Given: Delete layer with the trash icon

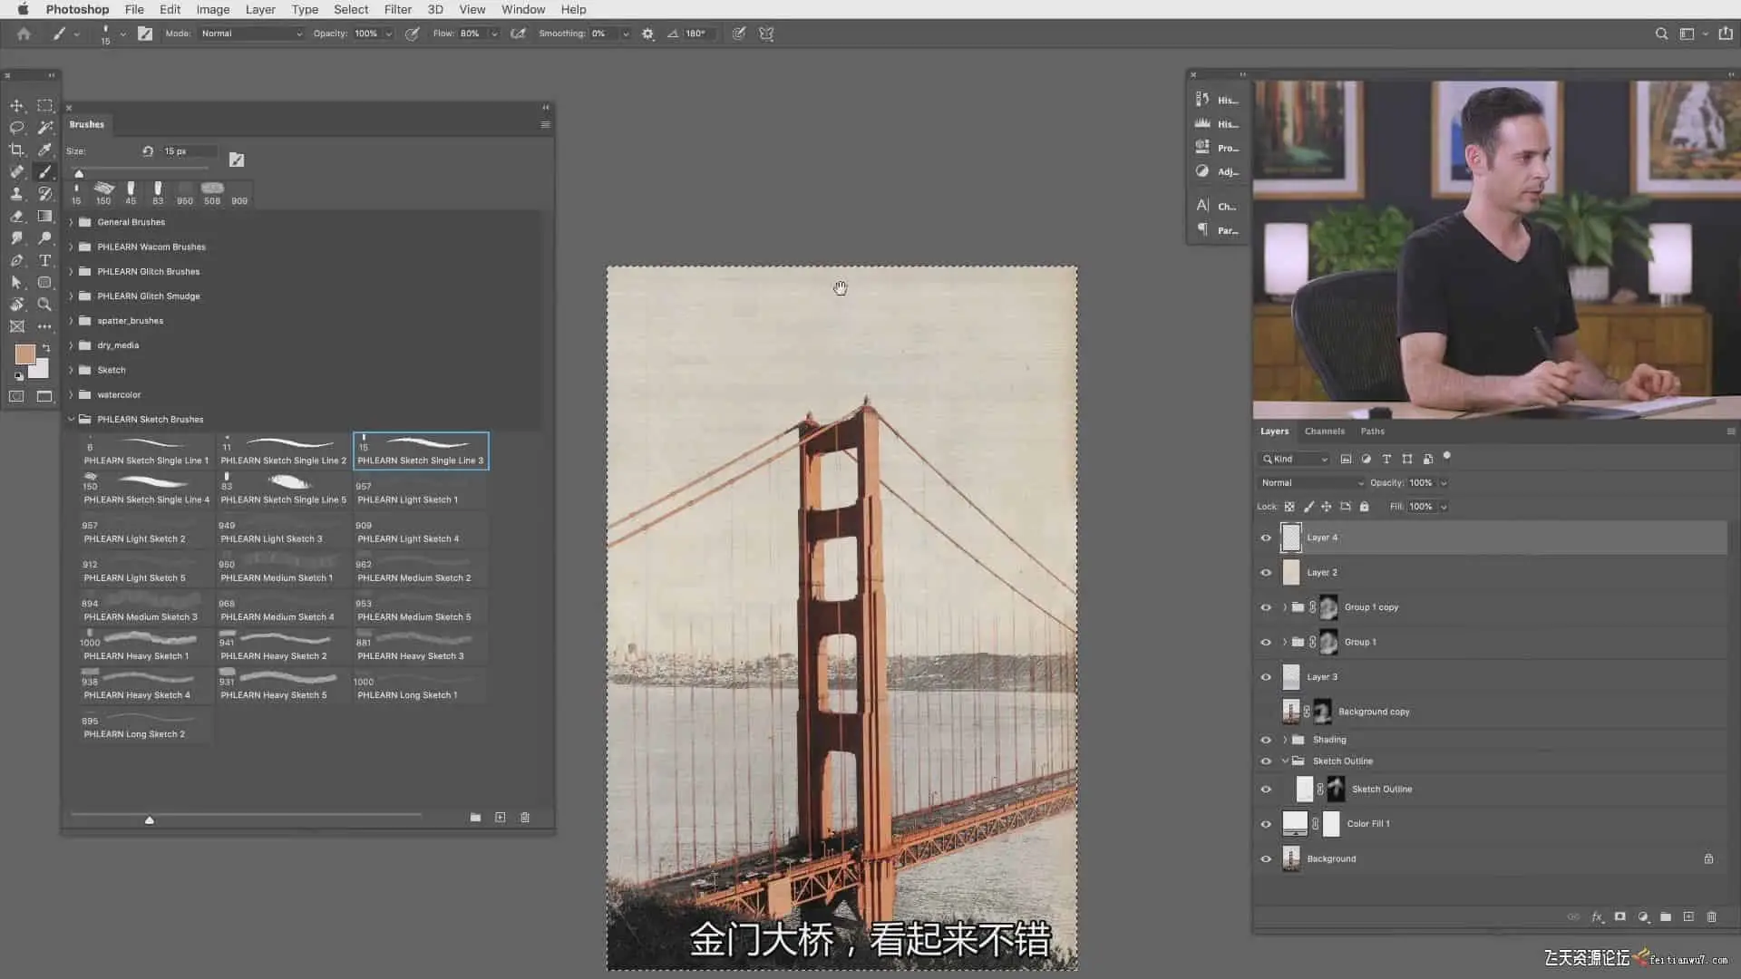Looking at the screenshot, I should pyautogui.click(x=1711, y=917).
